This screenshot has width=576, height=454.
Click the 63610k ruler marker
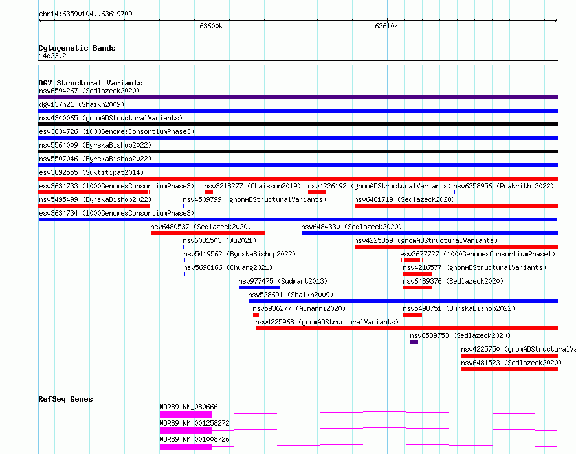pos(386,26)
